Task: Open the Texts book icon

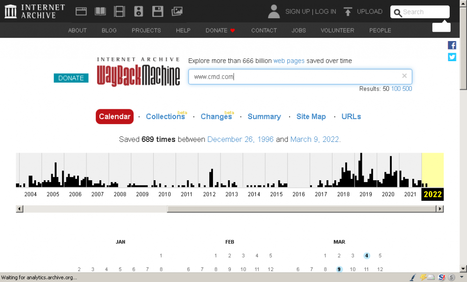Action: pos(100,11)
